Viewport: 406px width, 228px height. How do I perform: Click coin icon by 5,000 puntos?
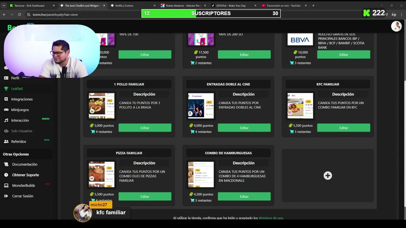click(x=92, y=126)
